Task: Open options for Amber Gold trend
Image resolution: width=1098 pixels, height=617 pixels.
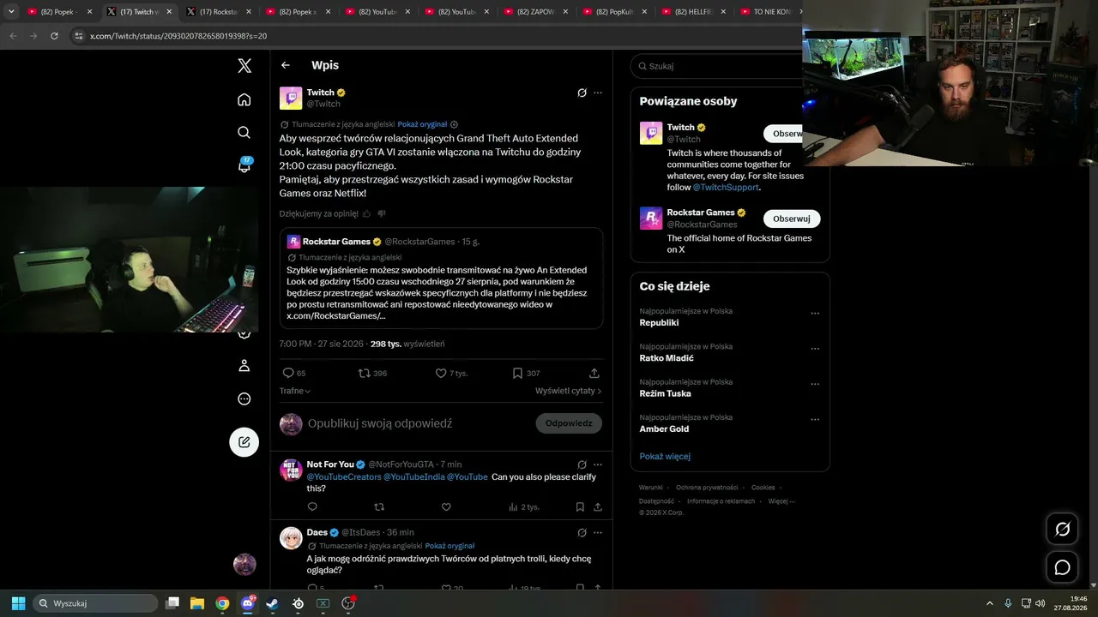Action: coord(815,420)
